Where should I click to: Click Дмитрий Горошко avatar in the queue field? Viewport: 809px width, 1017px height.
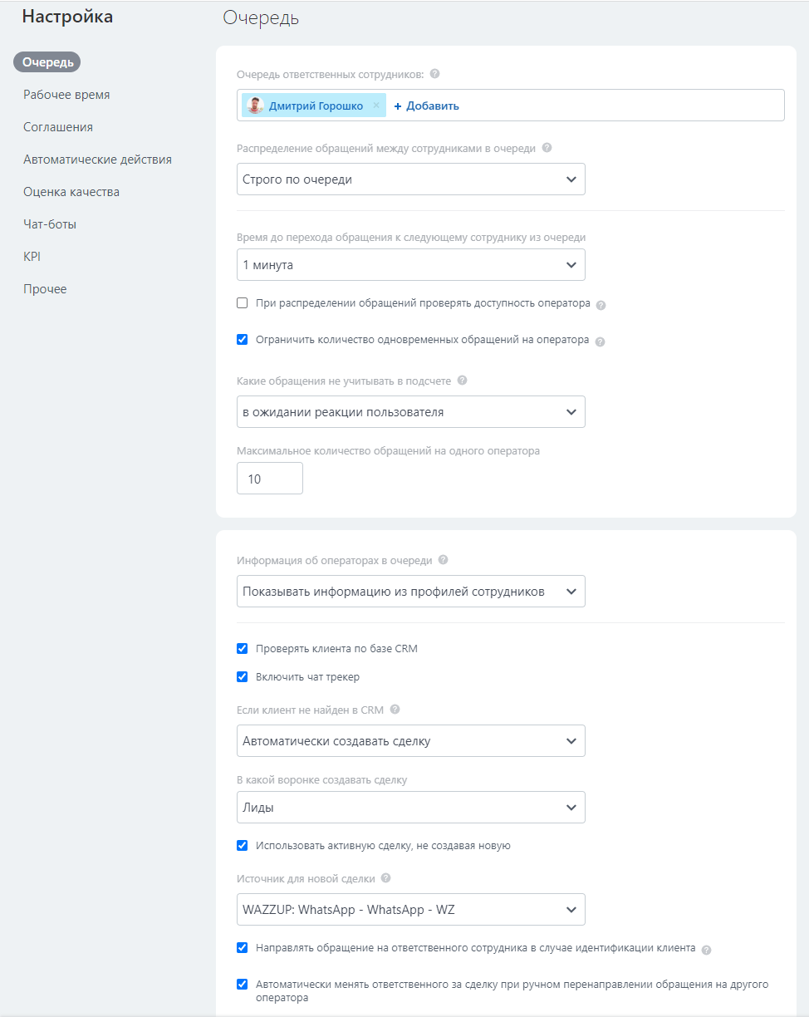pyautogui.click(x=255, y=106)
